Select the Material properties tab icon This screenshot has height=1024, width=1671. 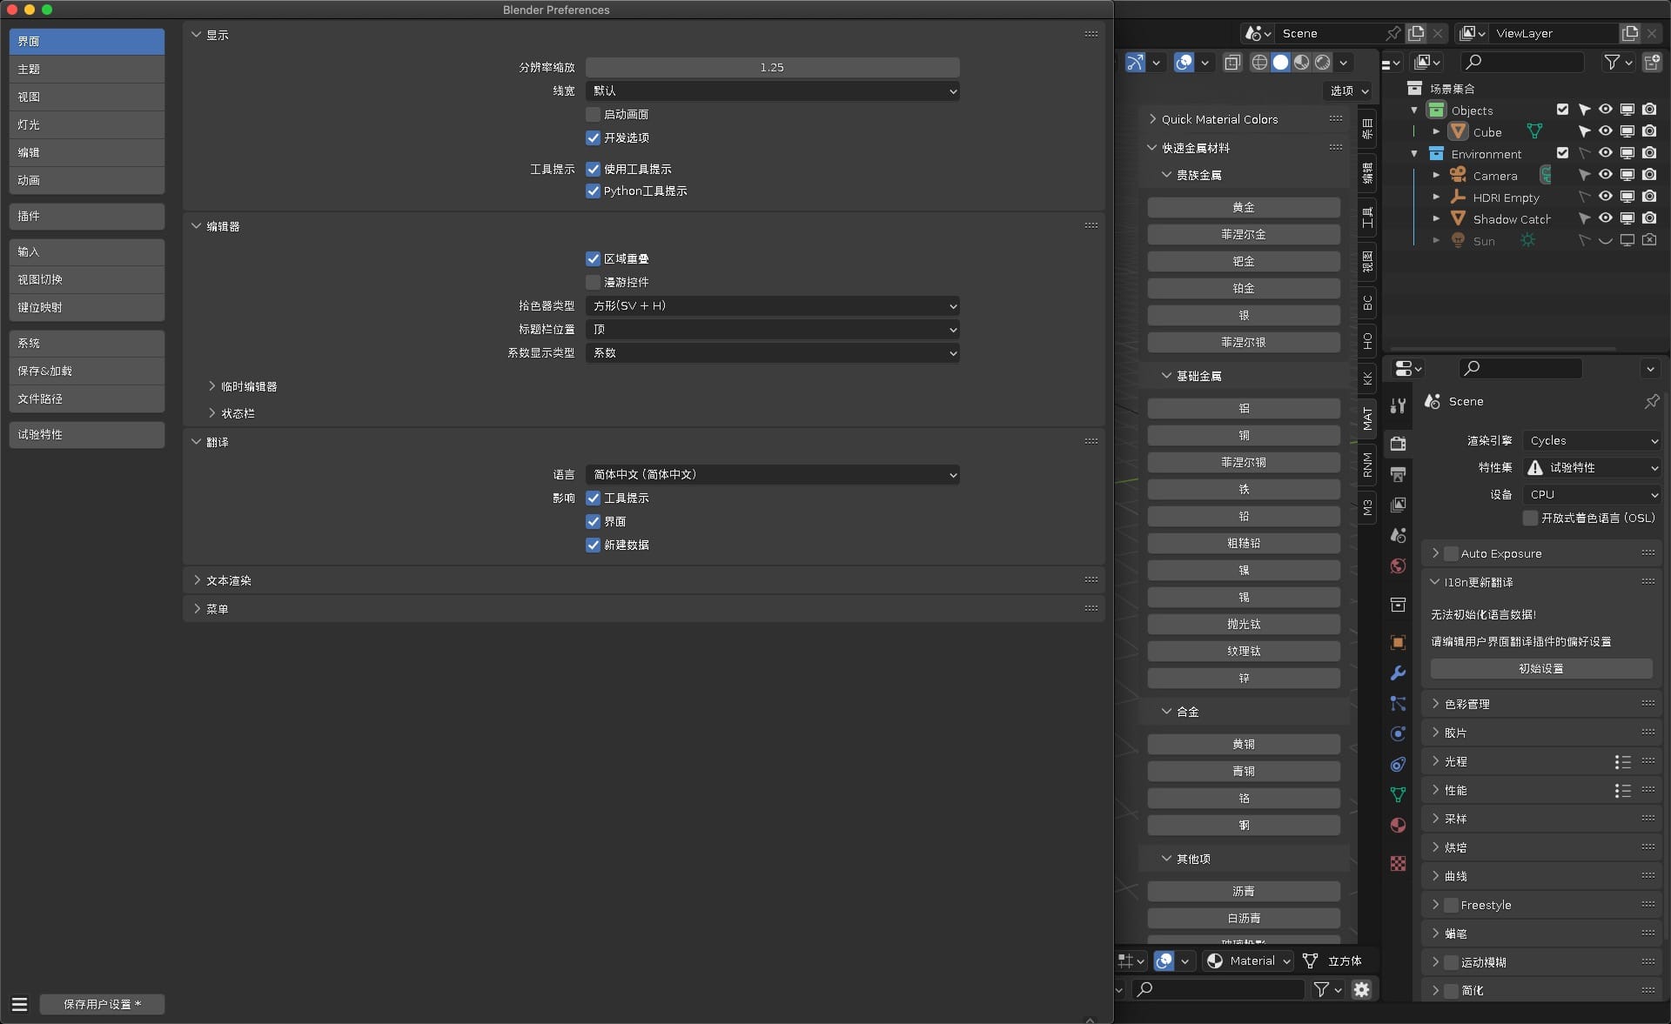click(1398, 825)
